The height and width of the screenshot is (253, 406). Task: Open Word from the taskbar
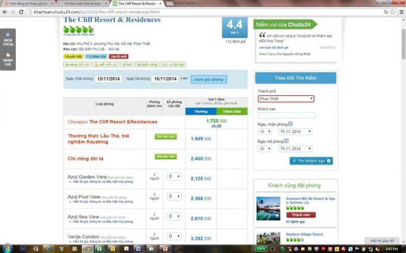coord(139,249)
